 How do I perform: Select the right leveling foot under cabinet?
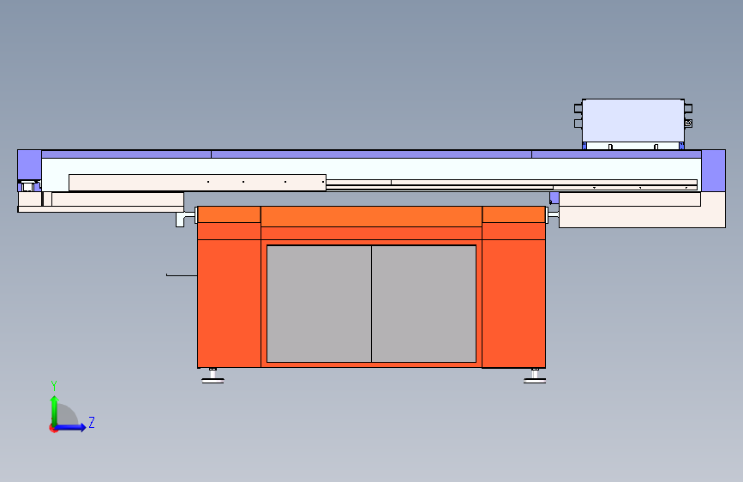click(535, 376)
